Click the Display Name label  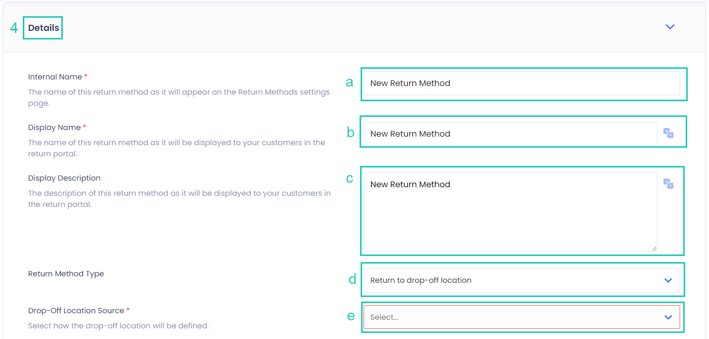click(54, 128)
